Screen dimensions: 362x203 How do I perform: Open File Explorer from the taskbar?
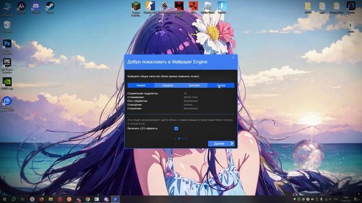click(50, 199)
